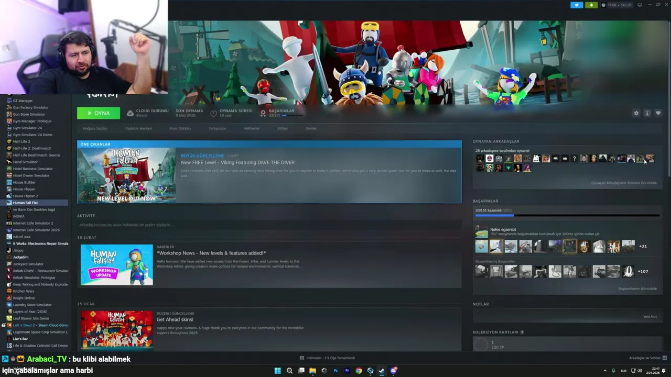Open the Puan Dükkânı tab
The height and width of the screenshot is (377, 671).
coord(180,128)
